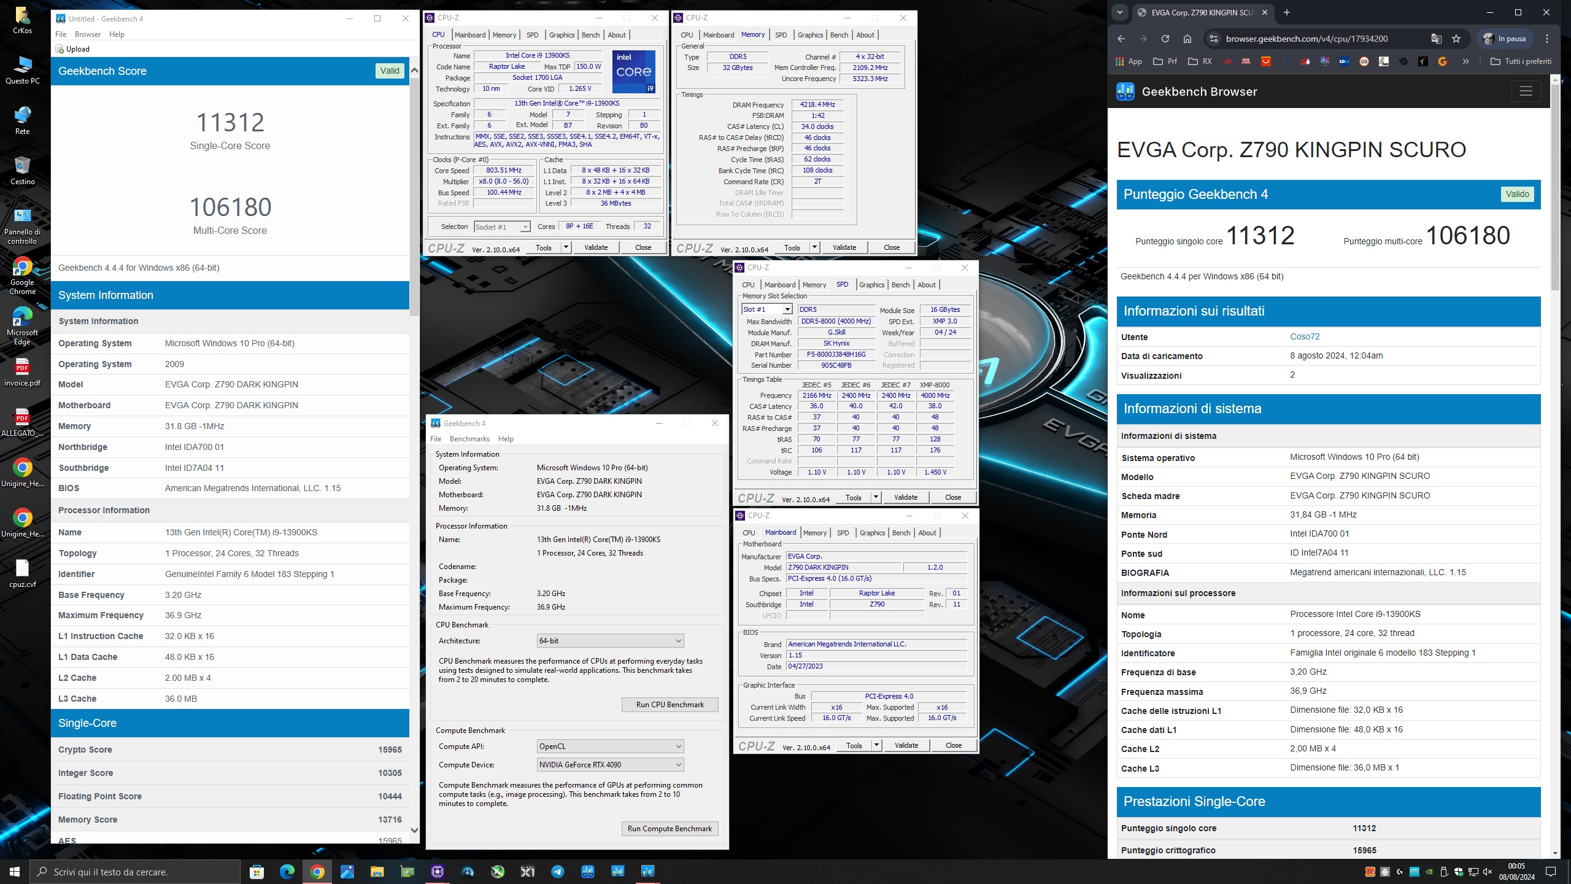Click the translate page icon in address bar
Viewport: 1571px width, 884px height.
tap(1436, 39)
